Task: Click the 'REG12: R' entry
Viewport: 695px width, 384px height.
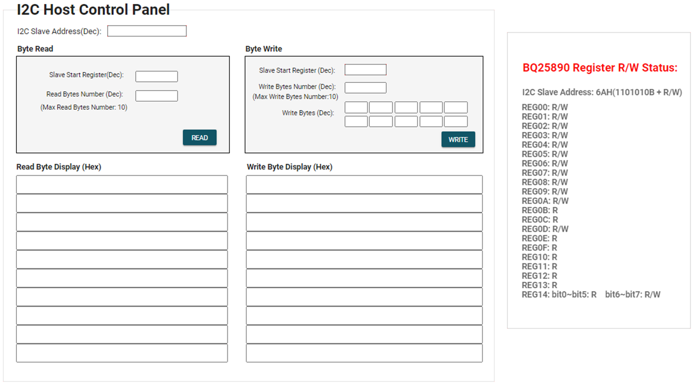Action: pos(540,276)
